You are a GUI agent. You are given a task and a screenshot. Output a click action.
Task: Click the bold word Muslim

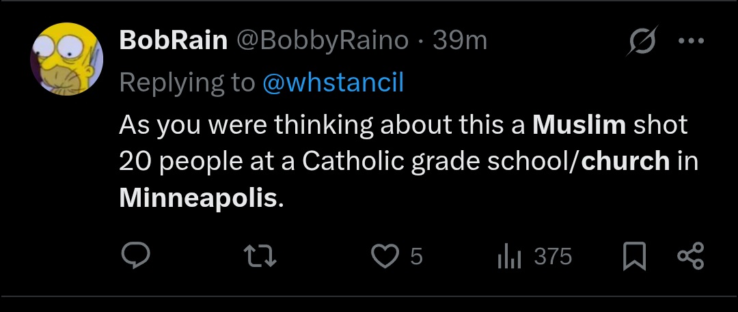point(579,126)
